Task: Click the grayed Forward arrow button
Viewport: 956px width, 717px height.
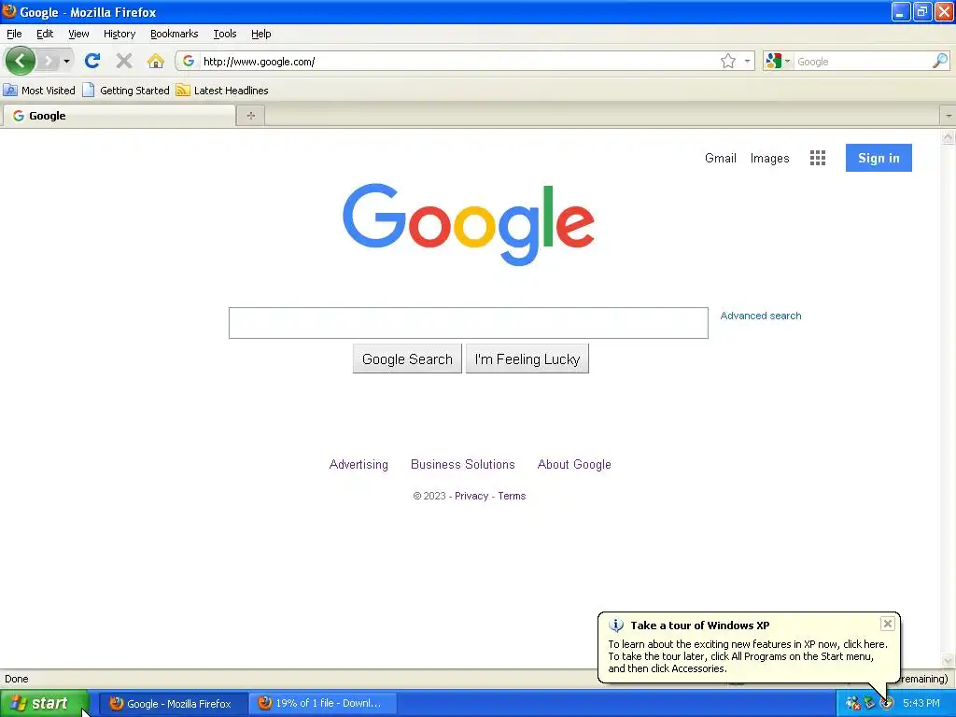Action: click(48, 61)
